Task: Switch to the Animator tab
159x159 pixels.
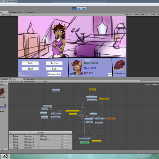Action: 29,12
